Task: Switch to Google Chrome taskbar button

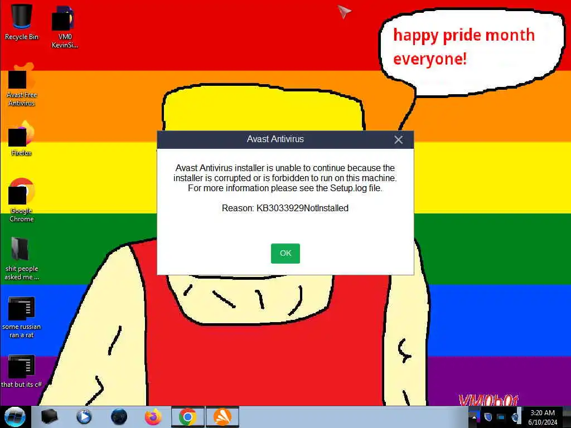Action: [x=188, y=417]
